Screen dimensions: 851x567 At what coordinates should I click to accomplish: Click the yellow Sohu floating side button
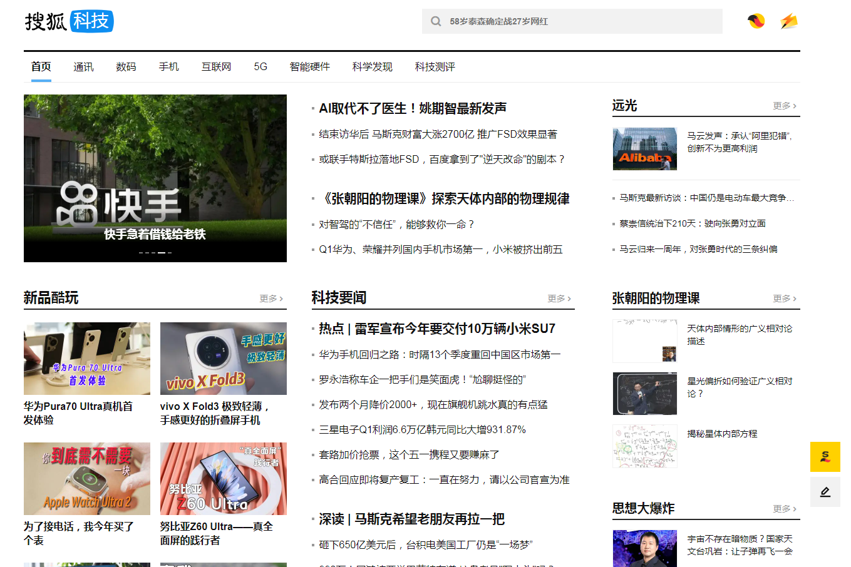(x=825, y=457)
